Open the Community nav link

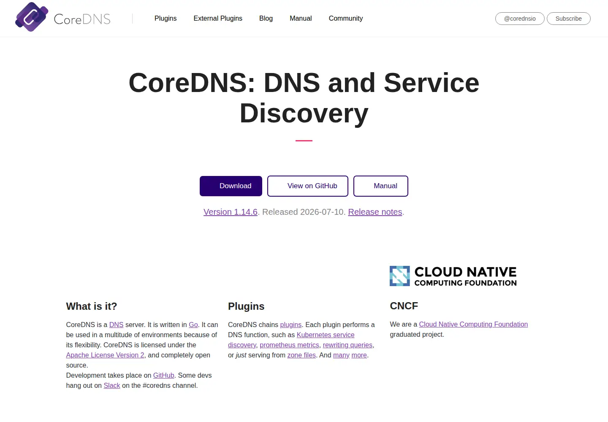point(346,19)
